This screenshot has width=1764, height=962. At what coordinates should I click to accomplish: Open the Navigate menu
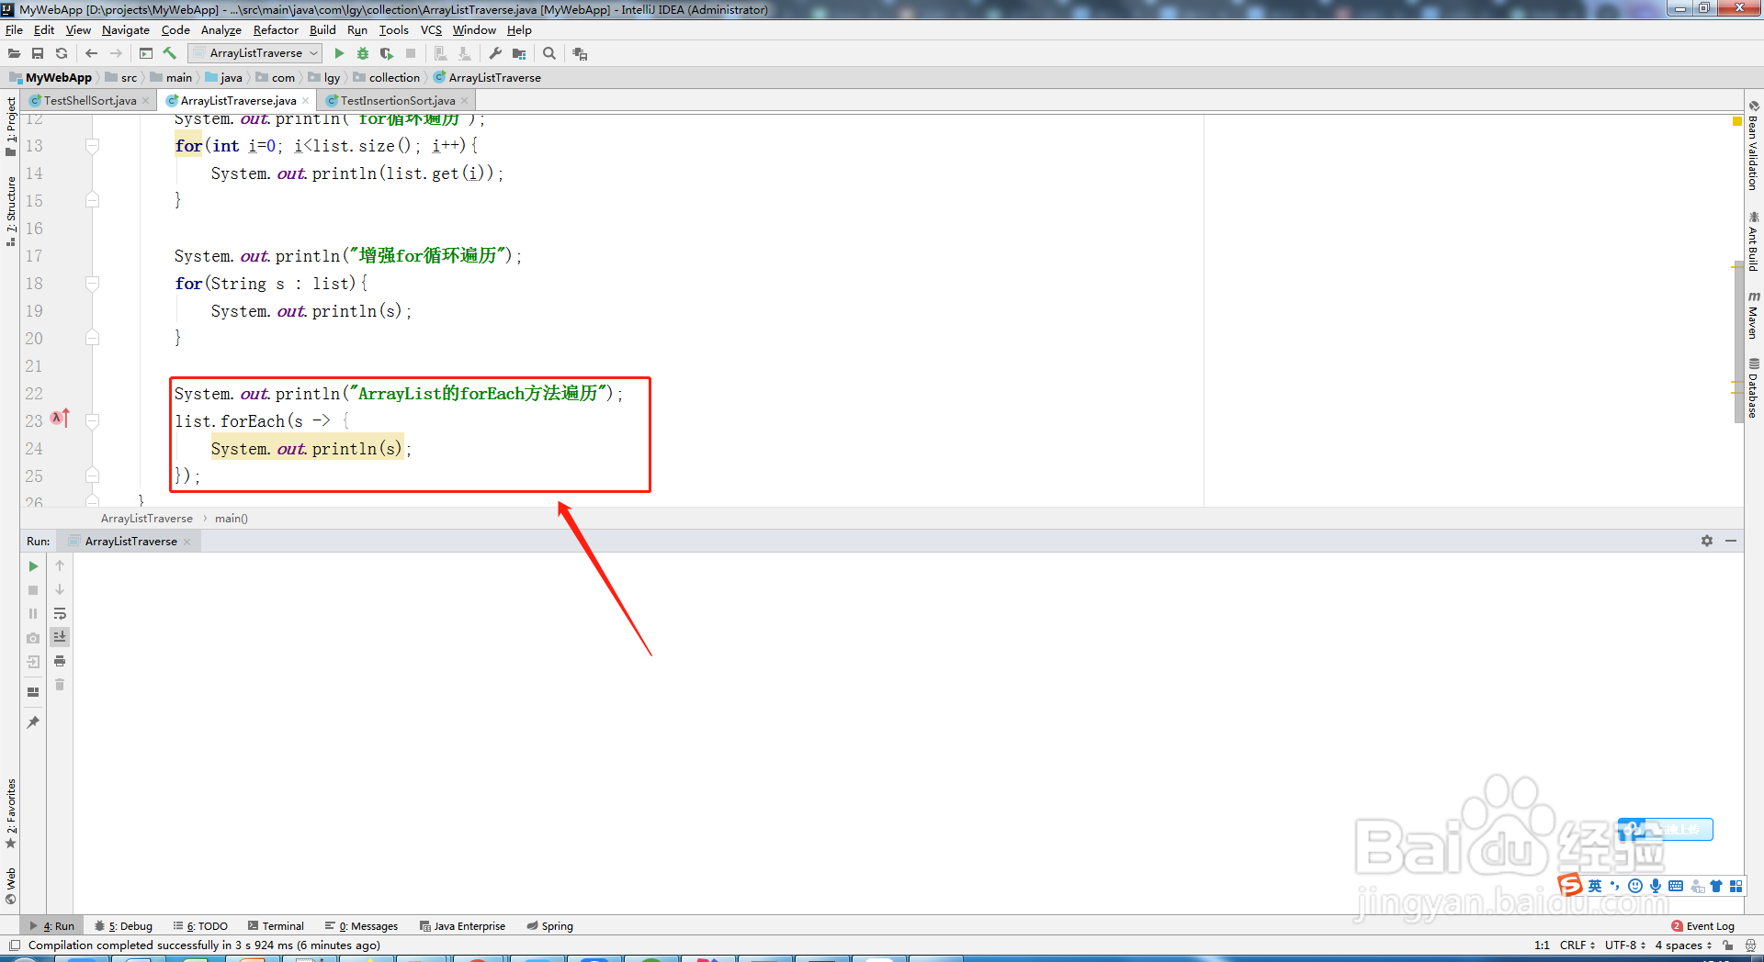coord(125,30)
